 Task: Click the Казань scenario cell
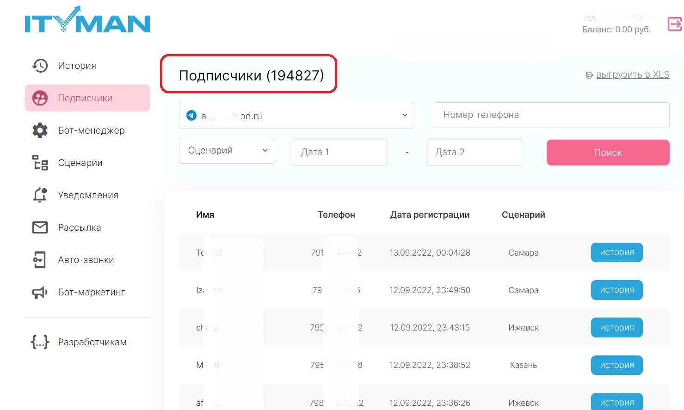524,365
